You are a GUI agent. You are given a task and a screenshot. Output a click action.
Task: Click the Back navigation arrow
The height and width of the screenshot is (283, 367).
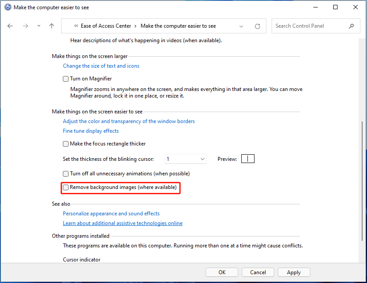click(x=10, y=26)
